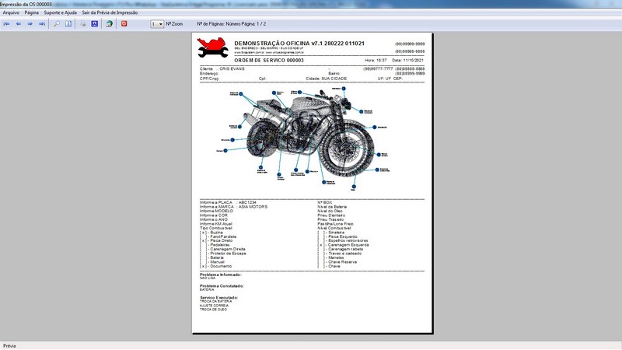Click the magnifying glass zoom icon
The height and width of the screenshot is (350, 622).
[57, 24]
